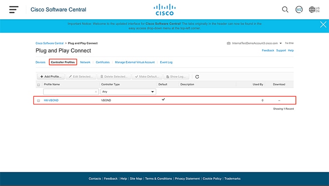
Task: Open the globe language selector
Action: [314, 10]
